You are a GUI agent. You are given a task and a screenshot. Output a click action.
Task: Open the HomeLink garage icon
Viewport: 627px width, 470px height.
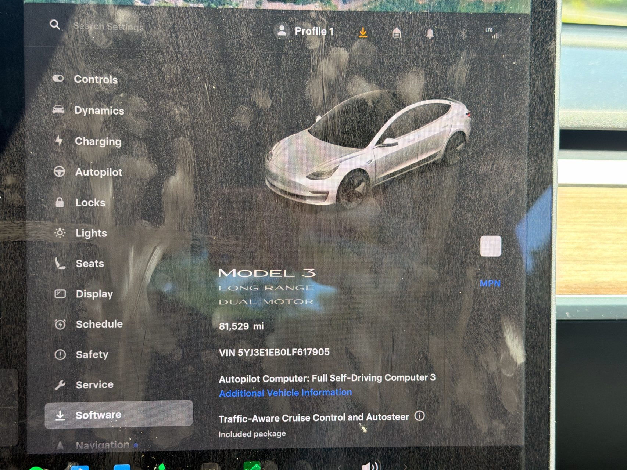(396, 33)
